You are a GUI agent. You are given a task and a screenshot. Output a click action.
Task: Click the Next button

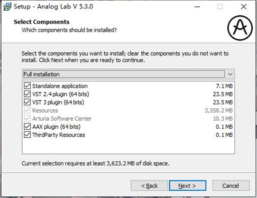[188, 186]
